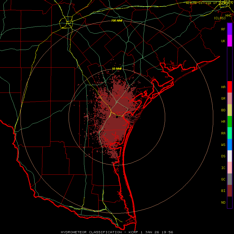Click the GC legend label
The height and width of the screenshot is (234, 234).
point(223,179)
